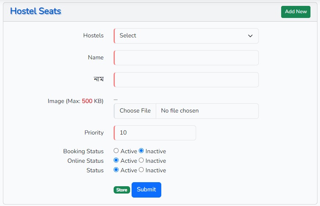320x206 pixels.
Task: Click the Bengali নাম input field
Action: pyautogui.click(x=186, y=80)
